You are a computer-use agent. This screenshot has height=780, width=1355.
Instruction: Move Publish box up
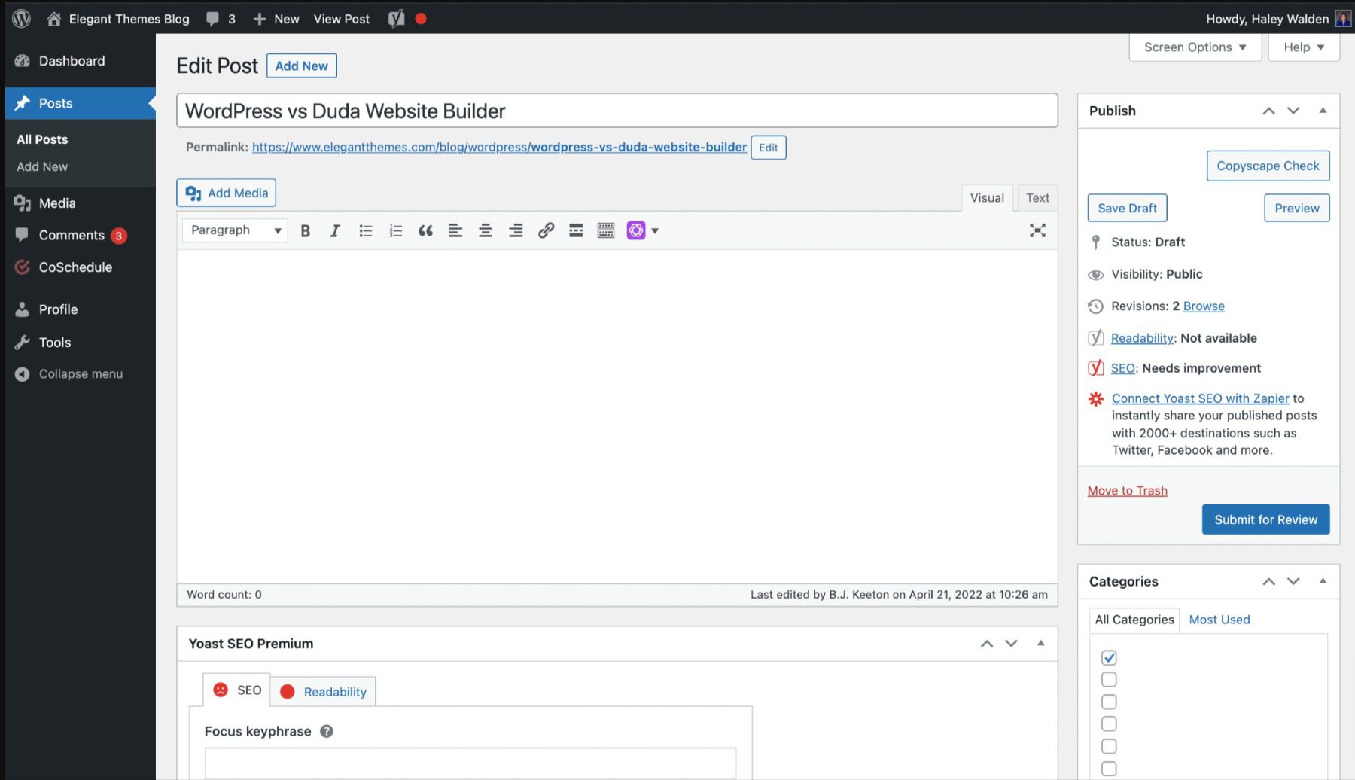point(1268,111)
